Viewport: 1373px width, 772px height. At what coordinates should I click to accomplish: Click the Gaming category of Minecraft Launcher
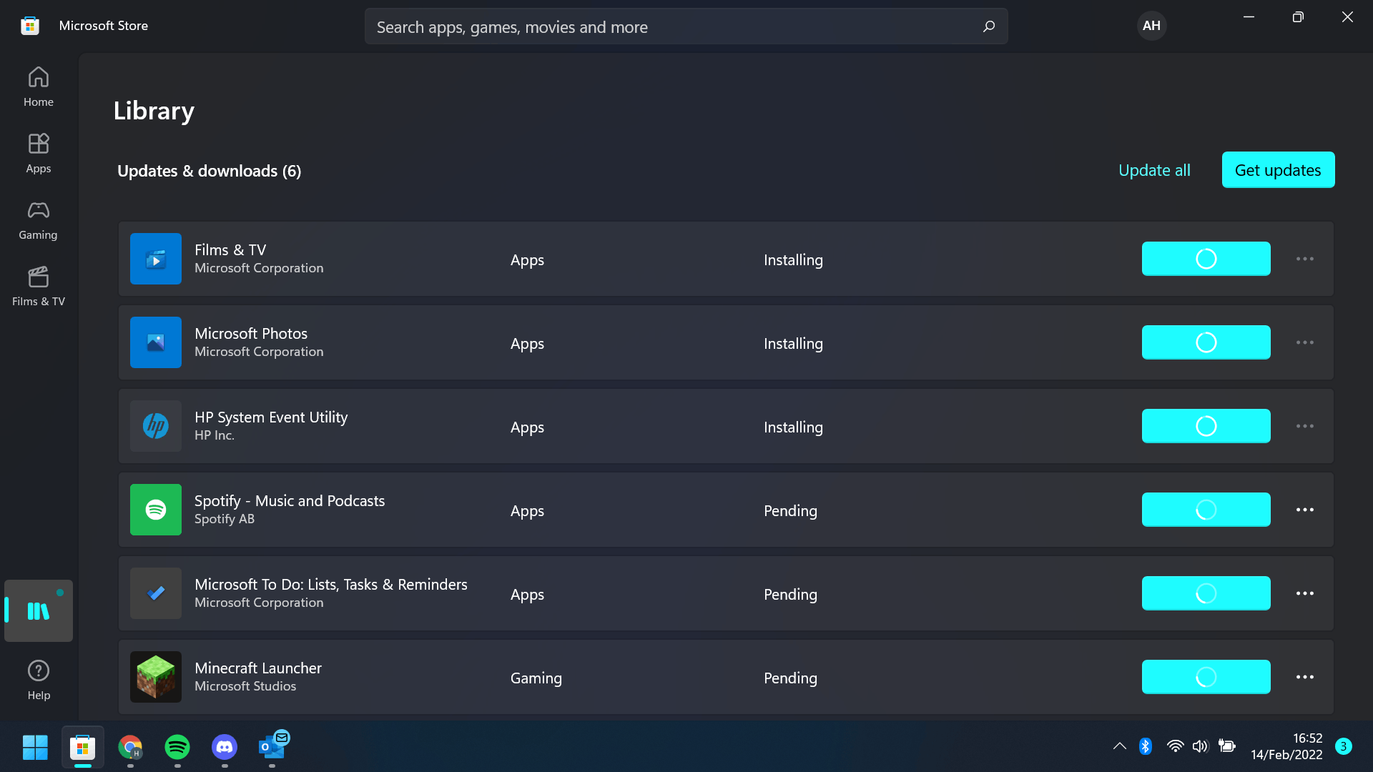[x=536, y=678]
